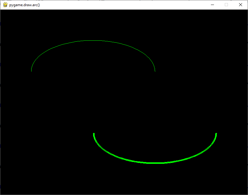
Task: Close the pygame.draw.arc() window
Action: click(x=240, y=5)
